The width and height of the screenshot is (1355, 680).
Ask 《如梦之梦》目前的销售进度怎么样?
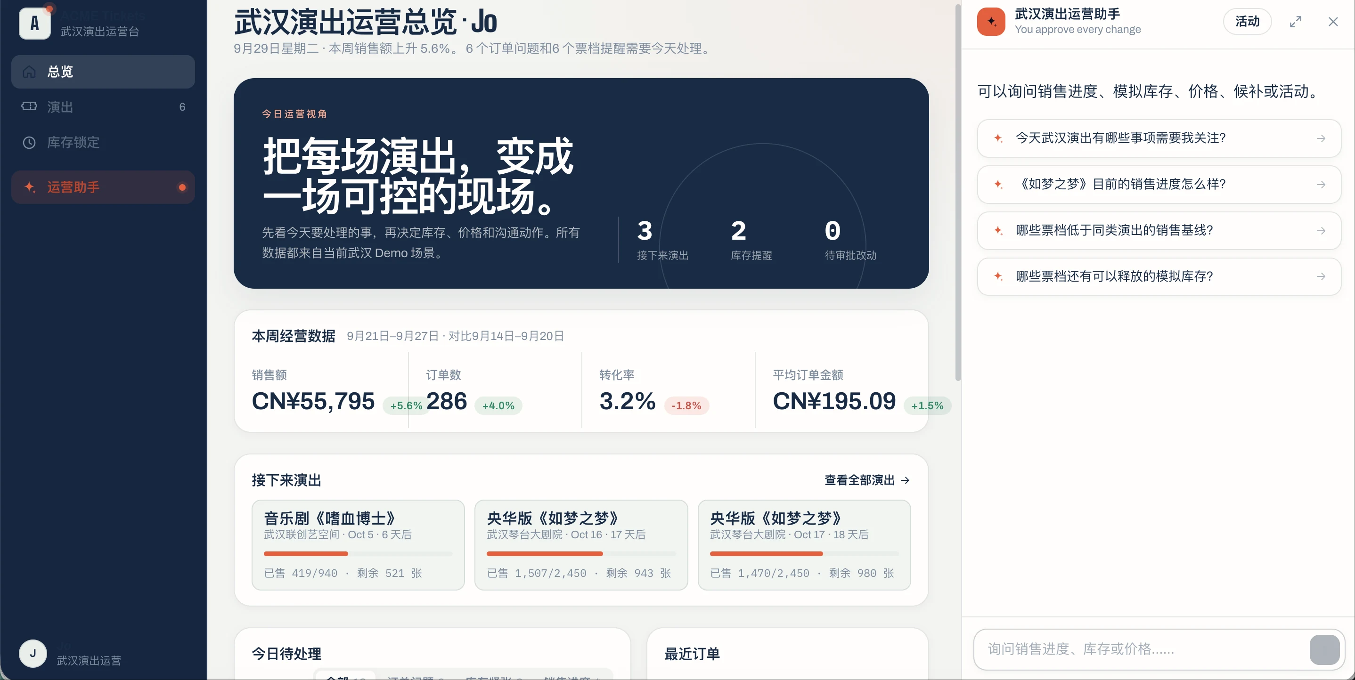(x=1159, y=185)
